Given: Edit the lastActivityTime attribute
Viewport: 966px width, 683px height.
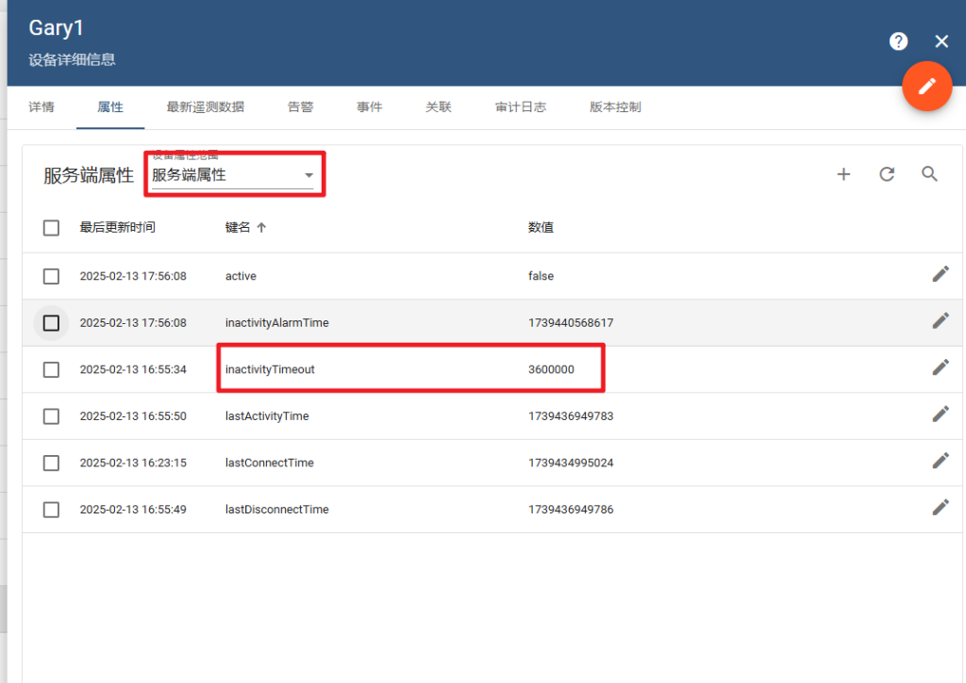Looking at the screenshot, I should tap(941, 415).
